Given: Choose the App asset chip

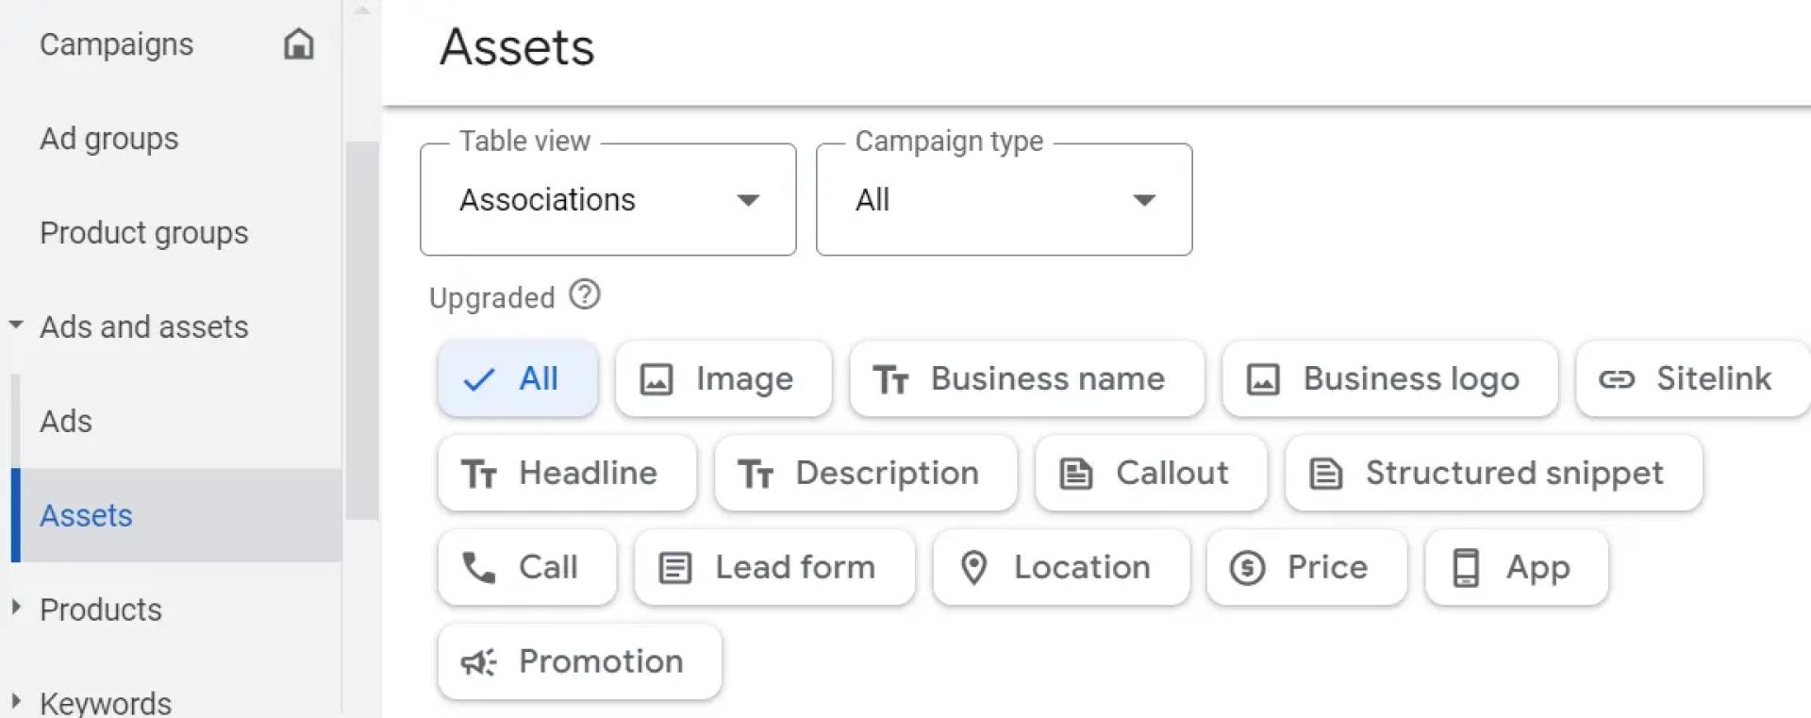Looking at the screenshot, I should click(x=1517, y=567).
